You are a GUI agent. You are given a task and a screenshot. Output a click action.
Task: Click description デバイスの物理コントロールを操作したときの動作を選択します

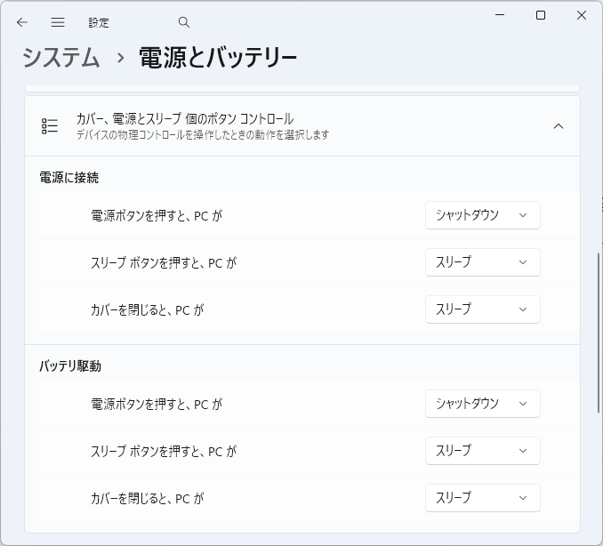point(203,135)
